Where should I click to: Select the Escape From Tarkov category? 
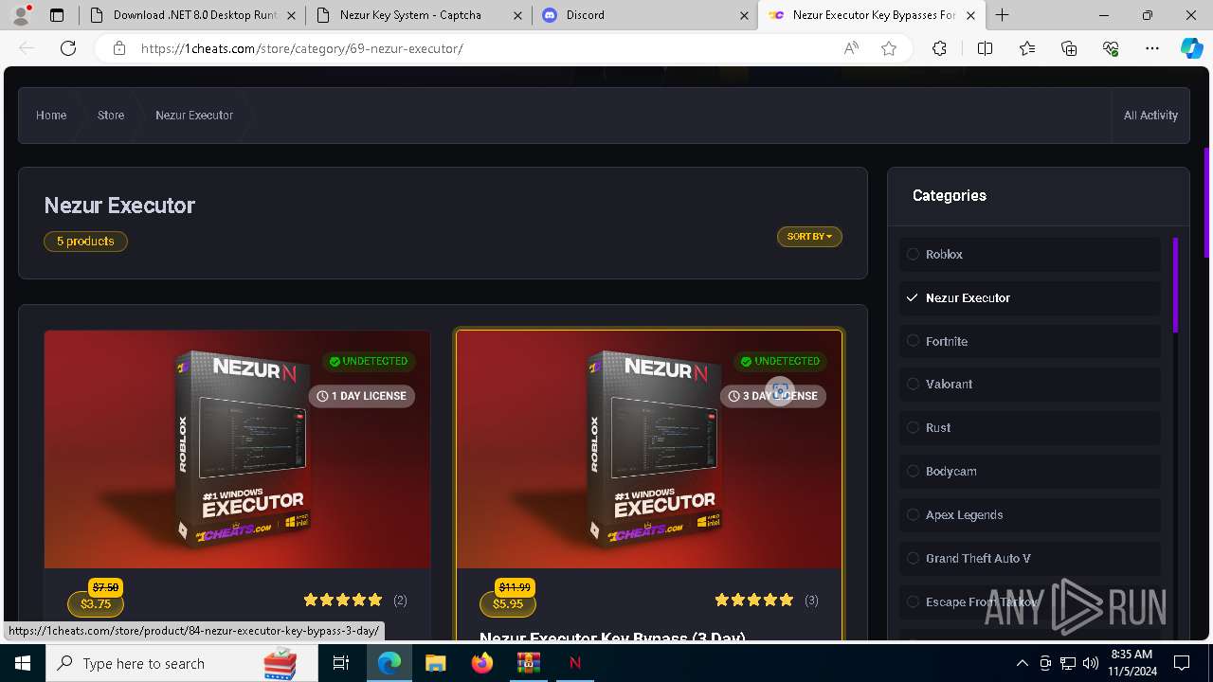point(1030,601)
